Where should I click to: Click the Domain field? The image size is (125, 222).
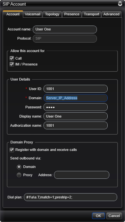[x=76, y=98]
